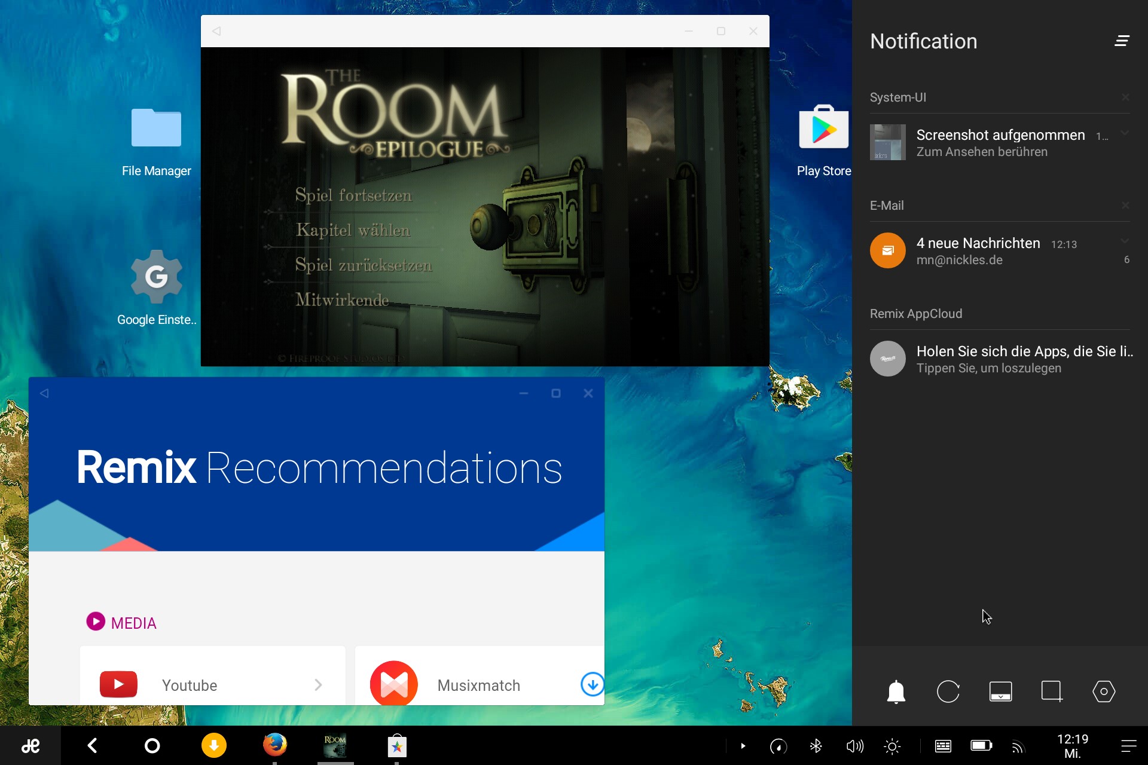Viewport: 1148px width, 765px height.
Task: Tap the taskbar home circle button
Action: click(x=152, y=745)
